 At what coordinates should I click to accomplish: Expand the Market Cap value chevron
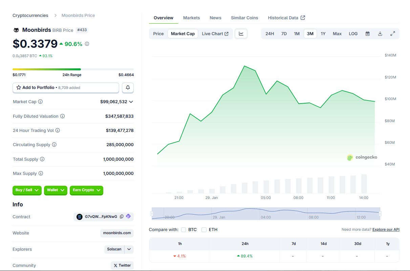pos(131,102)
